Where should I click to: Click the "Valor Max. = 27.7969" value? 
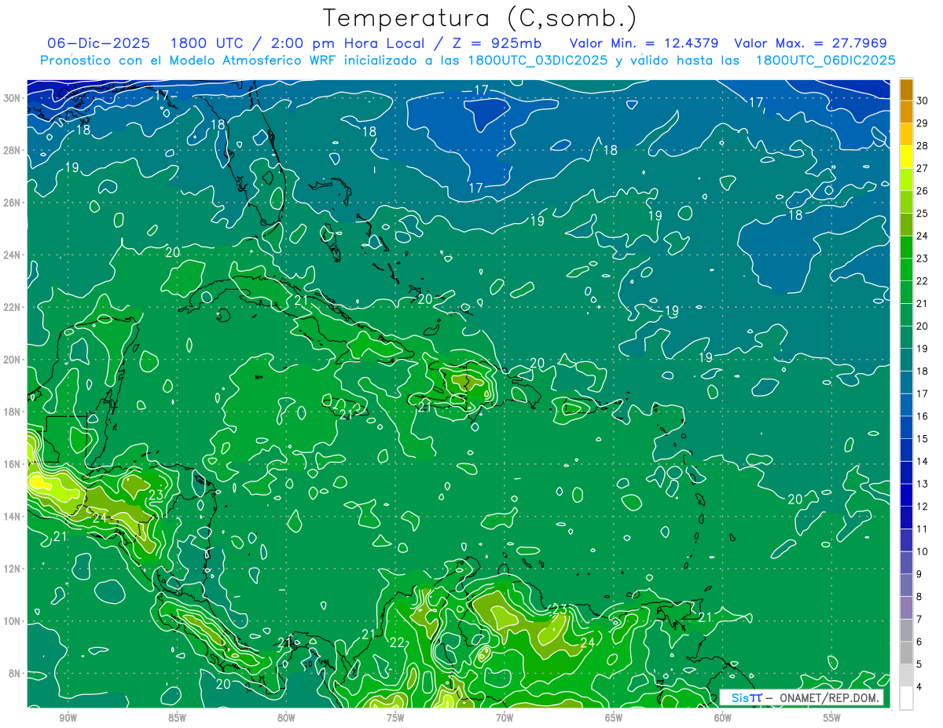click(x=811, y=42)
